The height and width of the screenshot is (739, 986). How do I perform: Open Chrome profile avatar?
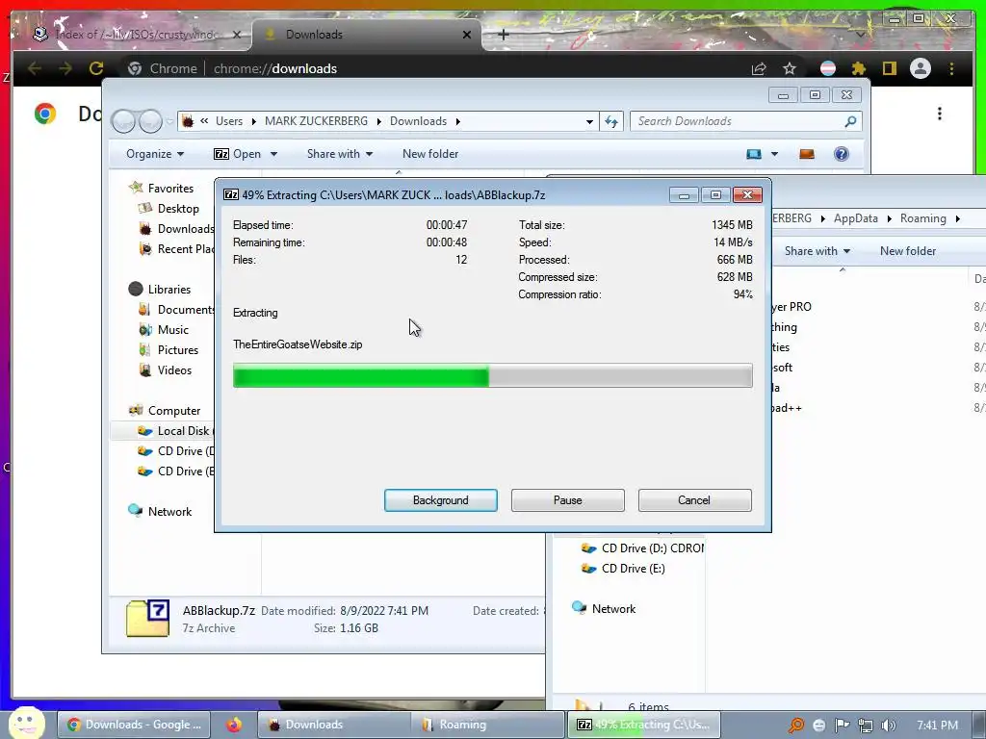click(920, 68)
